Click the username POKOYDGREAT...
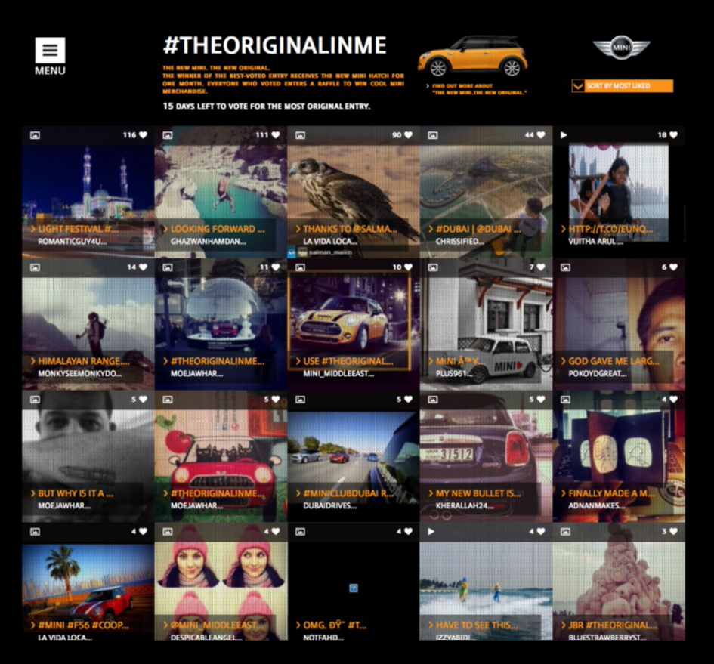 [598, 373]
